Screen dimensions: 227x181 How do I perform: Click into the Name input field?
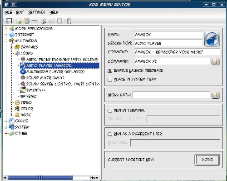point(168,35)
